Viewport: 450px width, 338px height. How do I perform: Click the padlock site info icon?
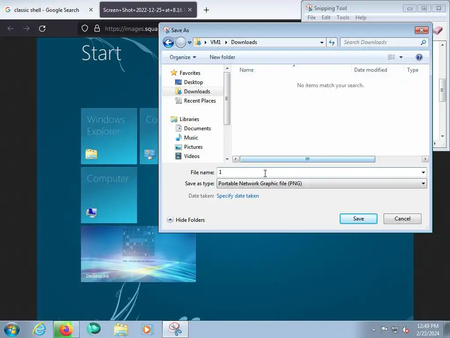point(97,29)
